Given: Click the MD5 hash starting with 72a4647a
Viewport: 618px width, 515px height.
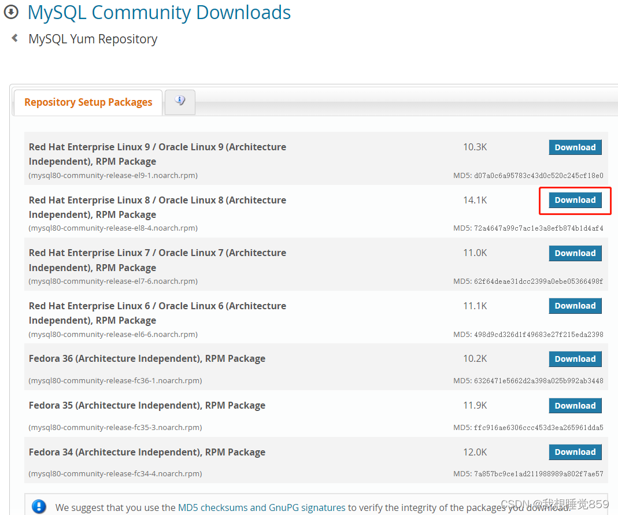Looking at the screenshot, I should click(538, 228).
